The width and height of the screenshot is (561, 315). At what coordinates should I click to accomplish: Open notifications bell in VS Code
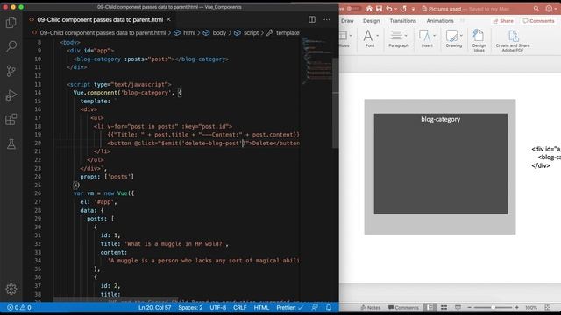(329, 307)
